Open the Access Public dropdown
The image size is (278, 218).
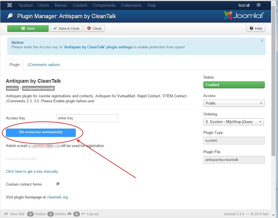(x=234, y=103)
